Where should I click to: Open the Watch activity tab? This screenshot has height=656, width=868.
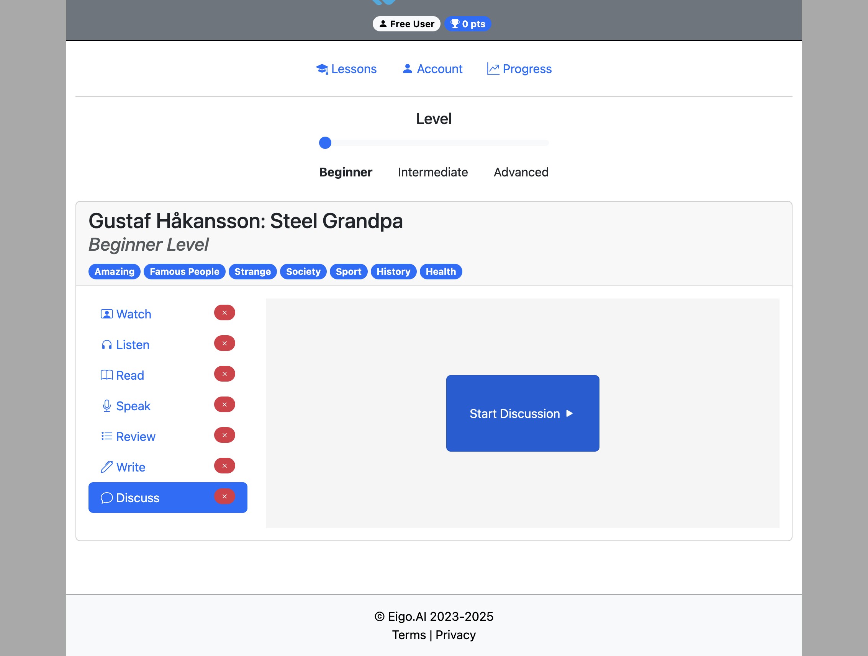point(168,314)
